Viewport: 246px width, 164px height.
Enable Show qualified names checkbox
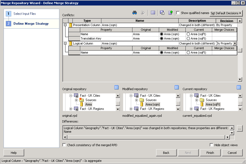click(x=178, y=13)
